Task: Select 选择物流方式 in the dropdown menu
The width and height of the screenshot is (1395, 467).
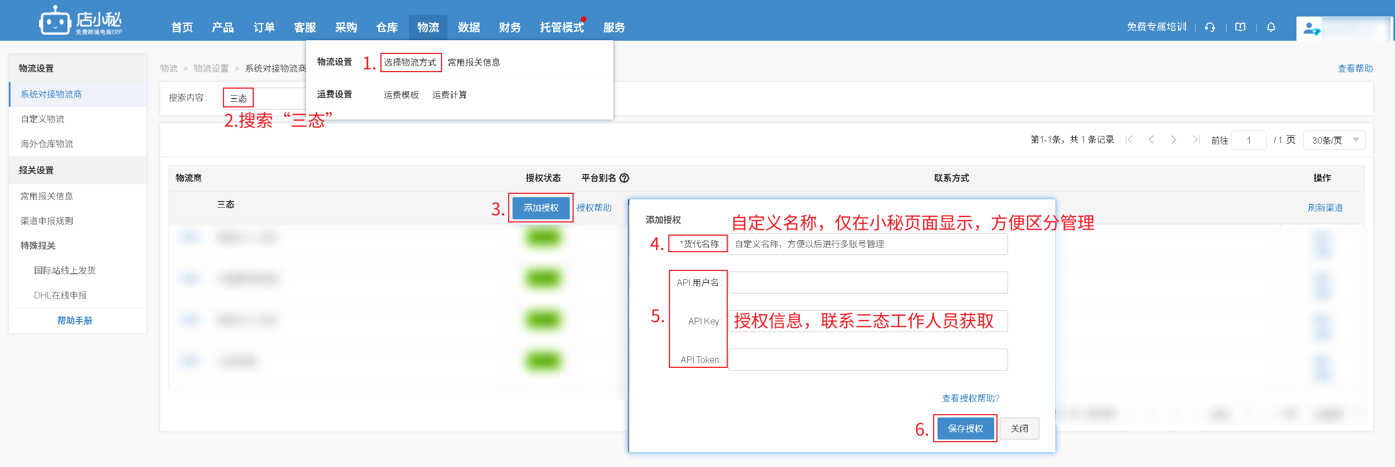Action: pyautogui.click(x=410, y=62)
